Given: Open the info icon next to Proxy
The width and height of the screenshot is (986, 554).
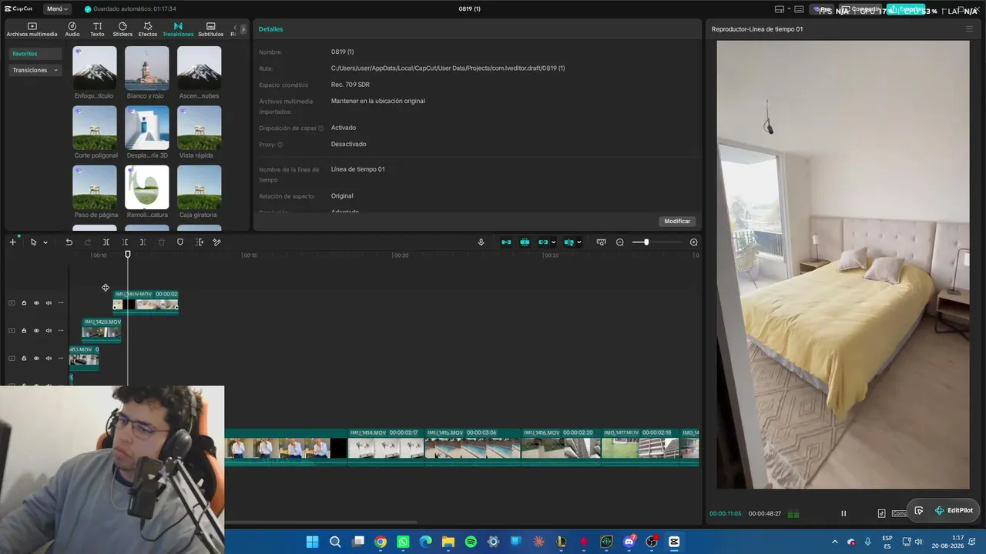Looking at the screenshot, I should click(280, 145).
